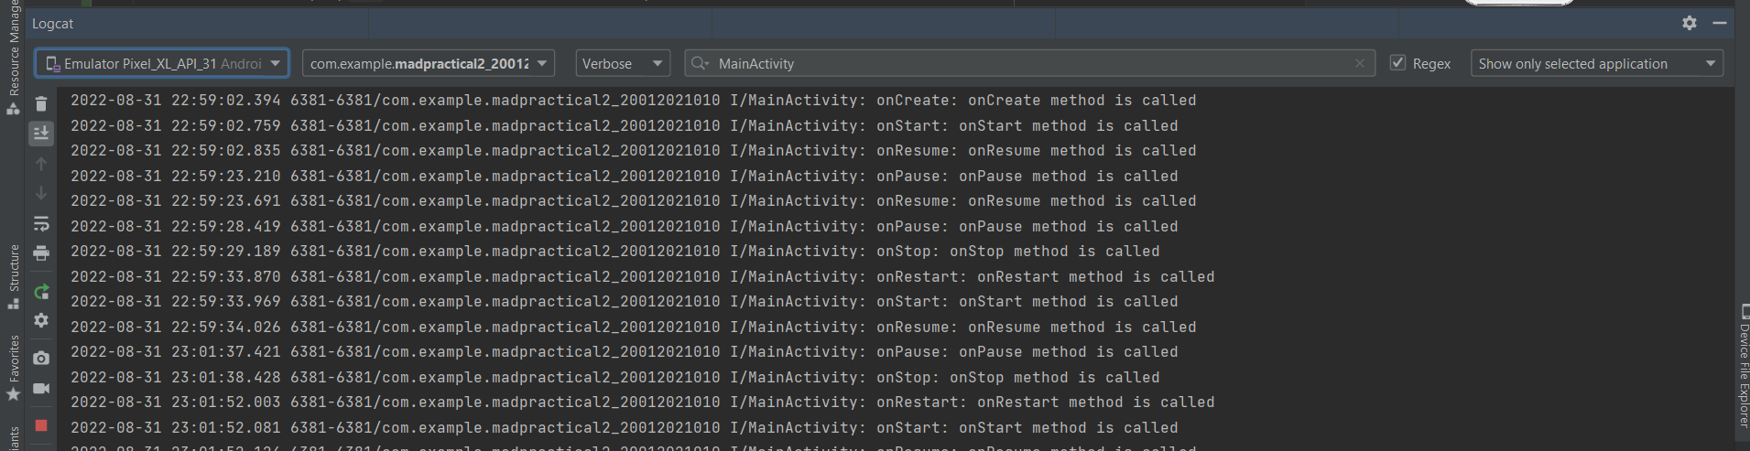Open Resource Manager side tab
This screenshot has width=1750, height=451.
pos(14,58)
